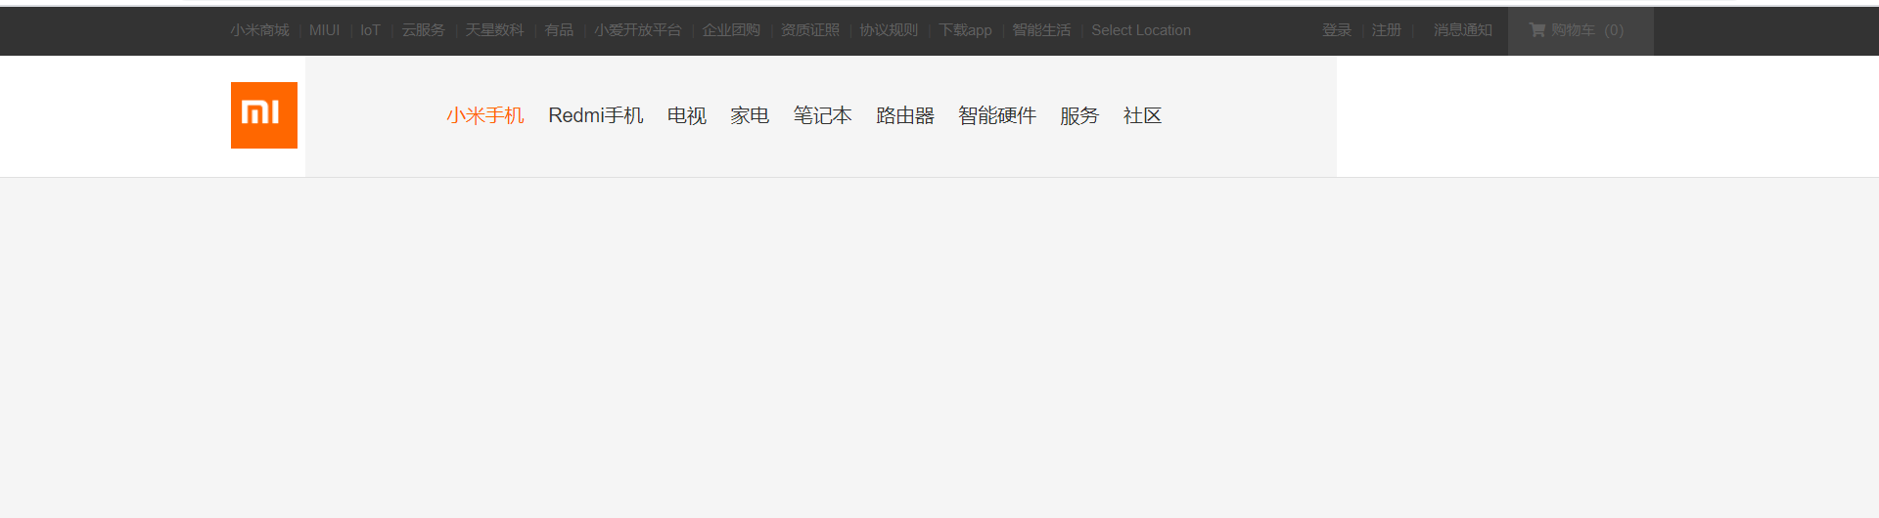Open 服务 navigation item
Screen dimensions: 1879x518
click(x=1079, y=115)
